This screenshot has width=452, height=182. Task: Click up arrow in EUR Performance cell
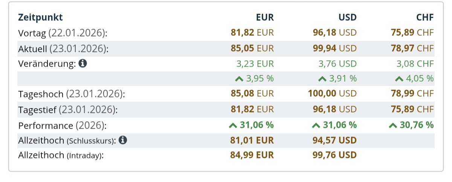coord(233,125)
